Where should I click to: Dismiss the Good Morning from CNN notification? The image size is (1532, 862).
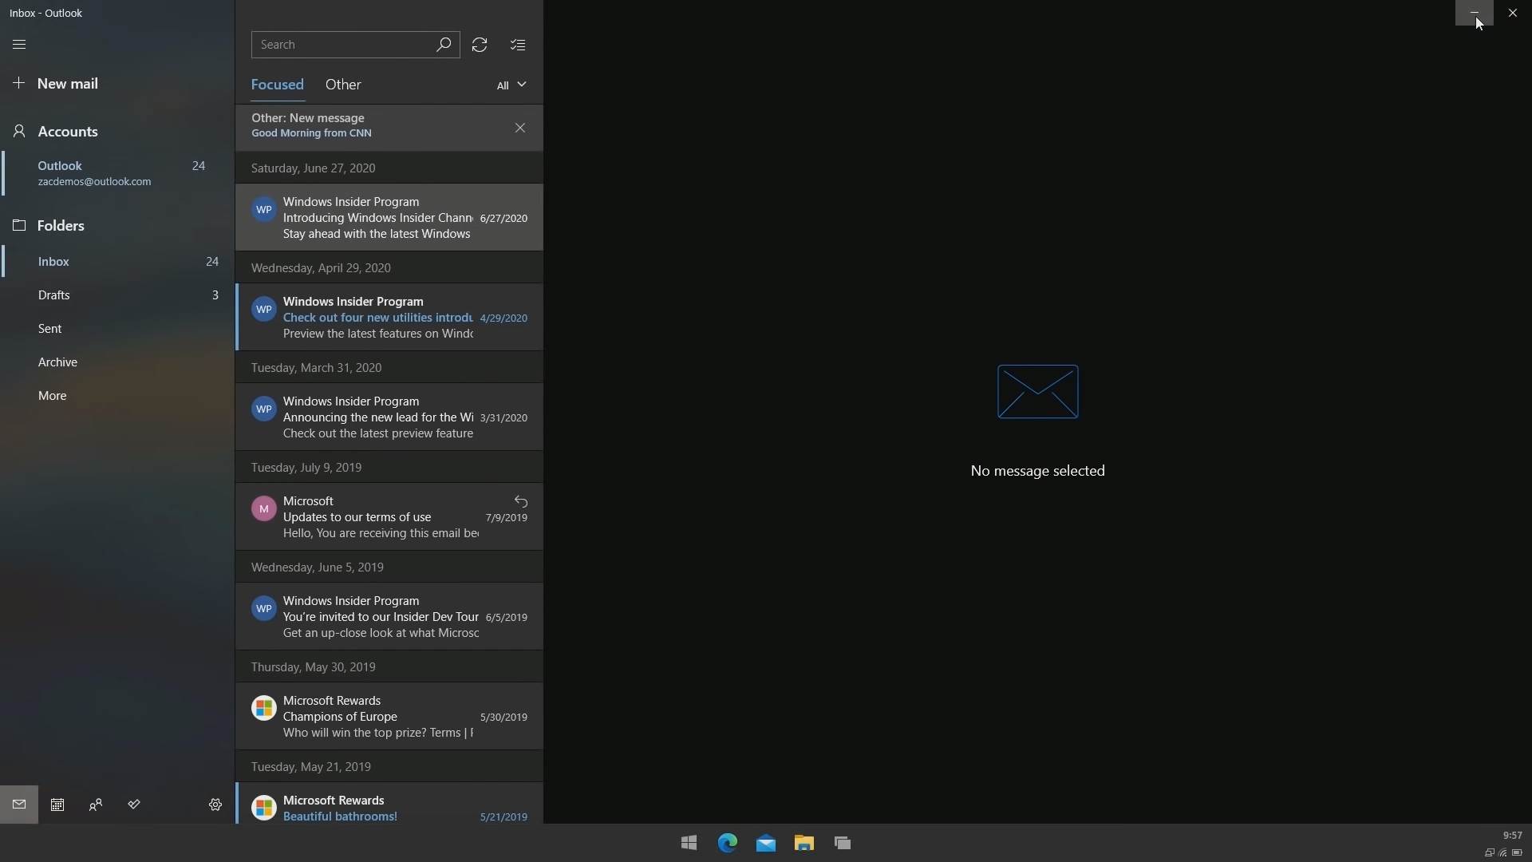click(x=519, y=128)
